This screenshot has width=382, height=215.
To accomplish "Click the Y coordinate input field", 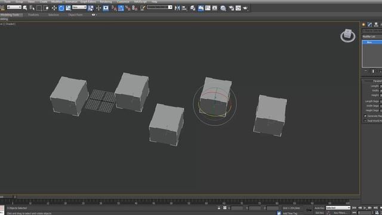I will click(x=255, y=208).
